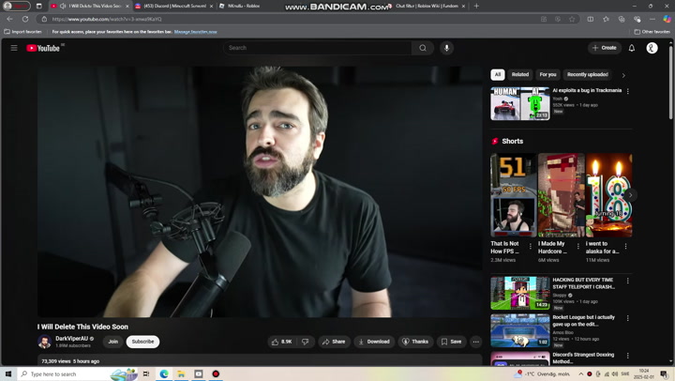This screenshot has height=381, width=675.
Task: Click the video player to pause
Action: (260, 191)
